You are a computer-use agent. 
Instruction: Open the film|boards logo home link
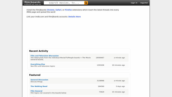(32, 3)
